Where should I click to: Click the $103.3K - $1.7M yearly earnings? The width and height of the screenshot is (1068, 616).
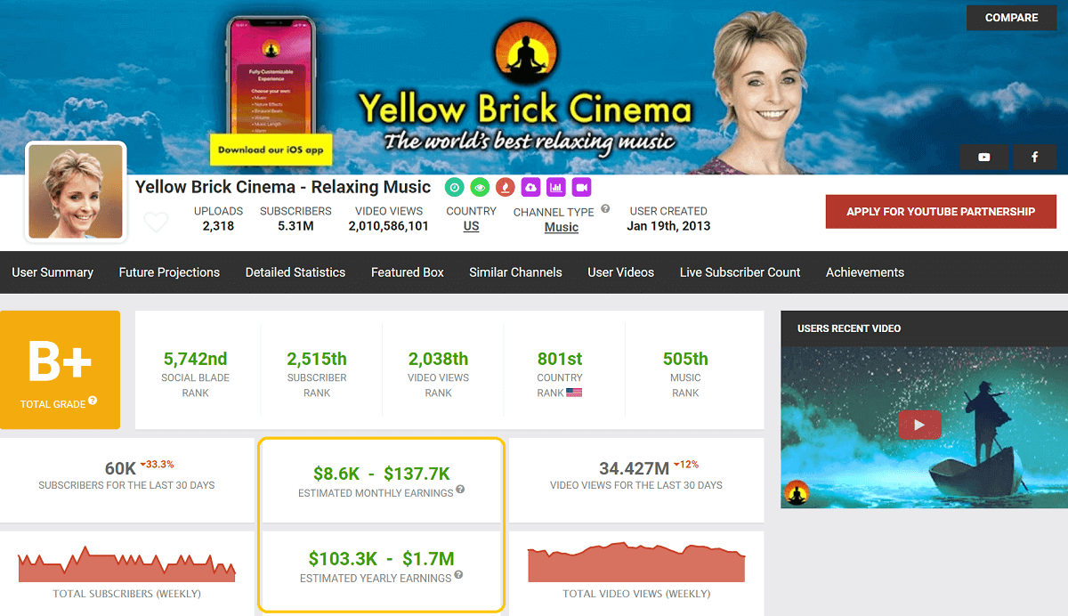click(381, 559)
